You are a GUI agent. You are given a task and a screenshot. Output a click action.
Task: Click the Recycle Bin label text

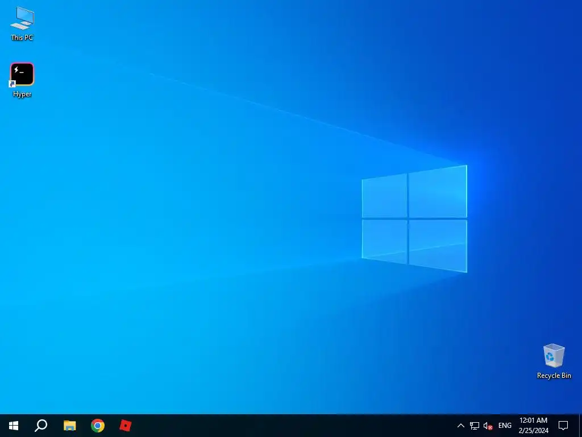click(554, 376)
